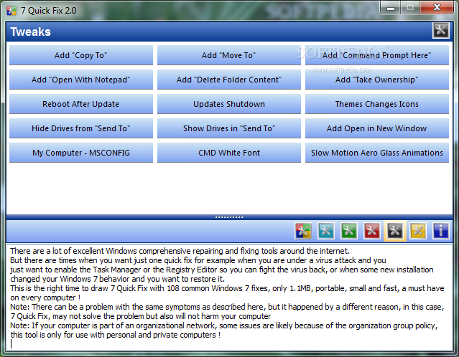459x357 pixels.
Task: Click Hide Drives from "Send To"
Action: pyautogui.click(x=80, y=128)
